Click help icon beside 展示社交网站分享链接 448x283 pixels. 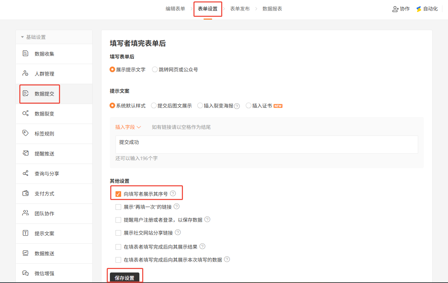click(x=178, y=232)
